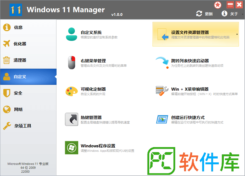Open 设置文件资源管理器 tool
This screenshot has height=176, width=245.
196,34
